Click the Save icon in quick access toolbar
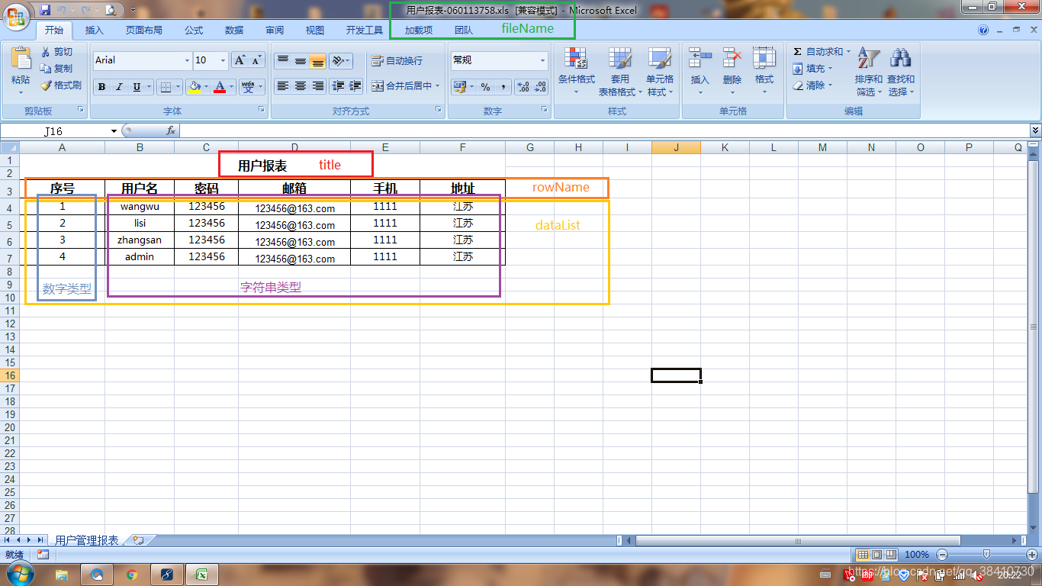 [x=45, y=10]
